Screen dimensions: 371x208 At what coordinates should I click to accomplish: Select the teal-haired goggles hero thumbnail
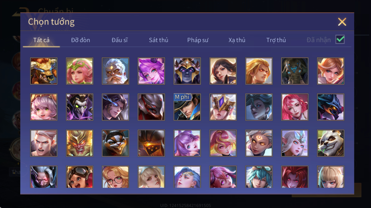pyautogui.click(x=259, y=177)
